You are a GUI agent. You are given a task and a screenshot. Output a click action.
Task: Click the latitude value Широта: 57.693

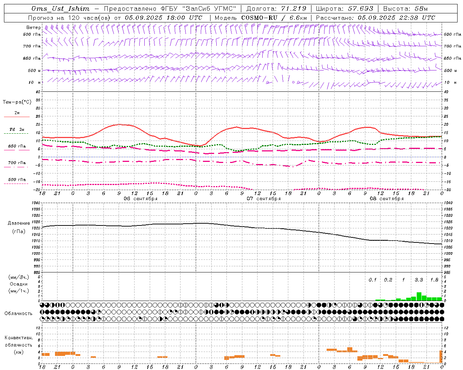point(345,9)
